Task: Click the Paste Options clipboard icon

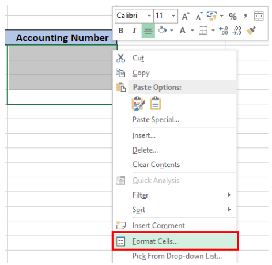Action: (121, 87)
